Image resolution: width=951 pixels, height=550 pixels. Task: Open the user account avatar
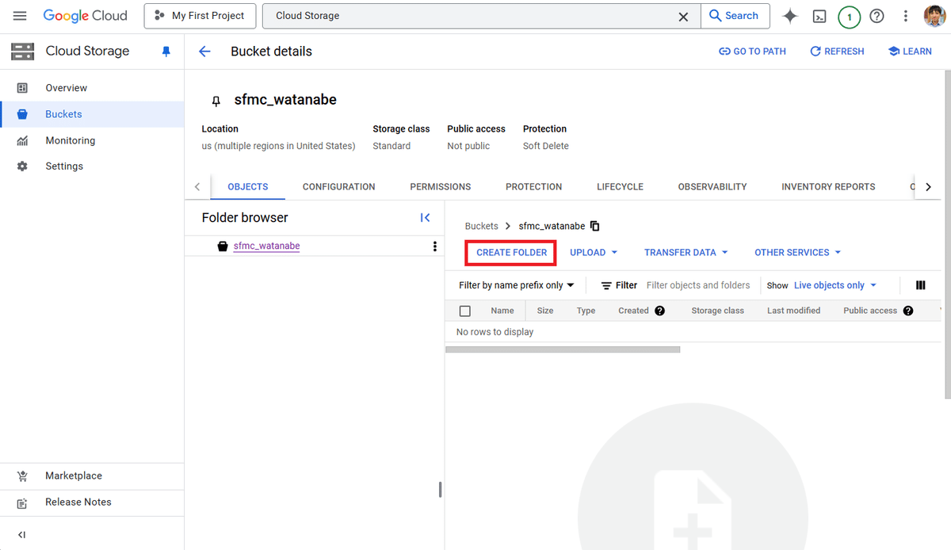point(934,16)
